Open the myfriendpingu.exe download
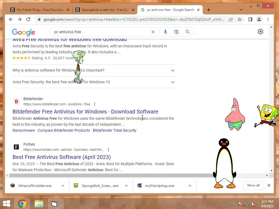Screen dimensions: 279x209 pyautogui.click(x=159, y=186)
